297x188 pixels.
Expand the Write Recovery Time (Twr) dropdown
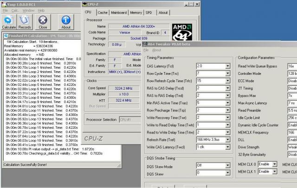tap(228, 117)
